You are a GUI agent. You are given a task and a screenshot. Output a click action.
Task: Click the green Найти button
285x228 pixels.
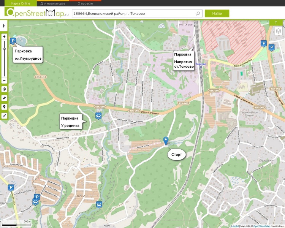coord(217,13)
